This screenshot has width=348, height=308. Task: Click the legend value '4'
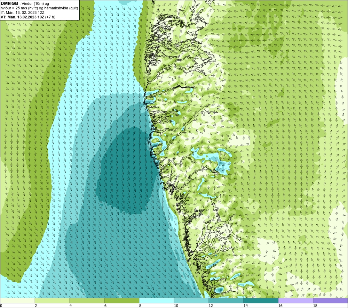point(71,306)
